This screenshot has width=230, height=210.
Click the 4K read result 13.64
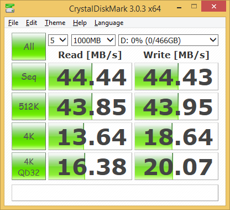(90, 136)
